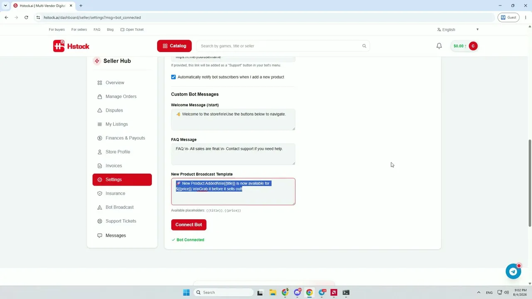The width and height of the screenshot is (532, 299).
Task: Open the browser three-dot menu
Action: tap(526, 17)
